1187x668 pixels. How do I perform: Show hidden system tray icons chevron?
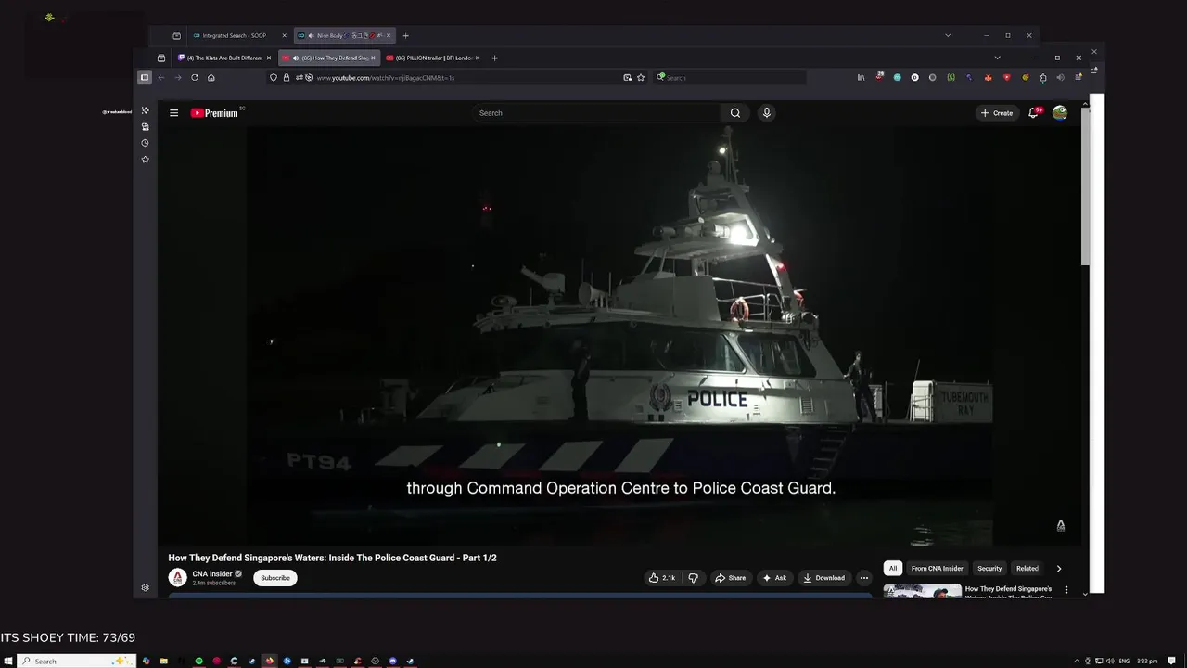click(1077, 661)
